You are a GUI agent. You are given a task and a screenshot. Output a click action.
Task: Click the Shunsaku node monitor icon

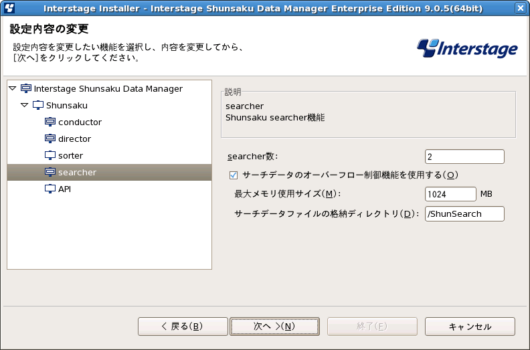pyautogui.click(x=38, y=105)
